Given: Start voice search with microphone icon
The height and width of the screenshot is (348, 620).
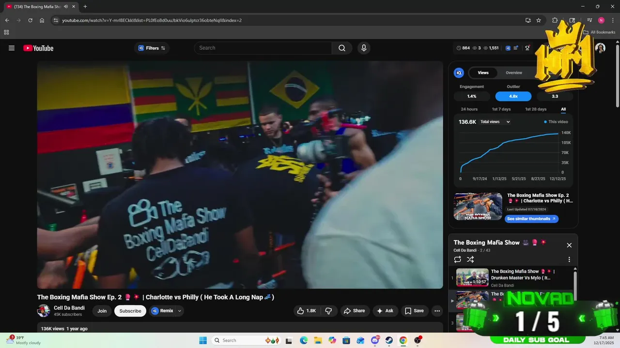Looking at the screenshot, I should click(364, 48).
